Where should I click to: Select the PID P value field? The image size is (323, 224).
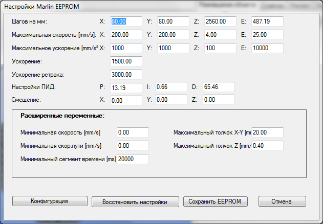point(126,87)
